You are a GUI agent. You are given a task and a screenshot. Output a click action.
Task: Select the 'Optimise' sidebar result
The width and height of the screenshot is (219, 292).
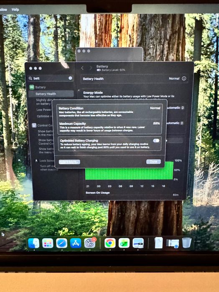point(44,116)
